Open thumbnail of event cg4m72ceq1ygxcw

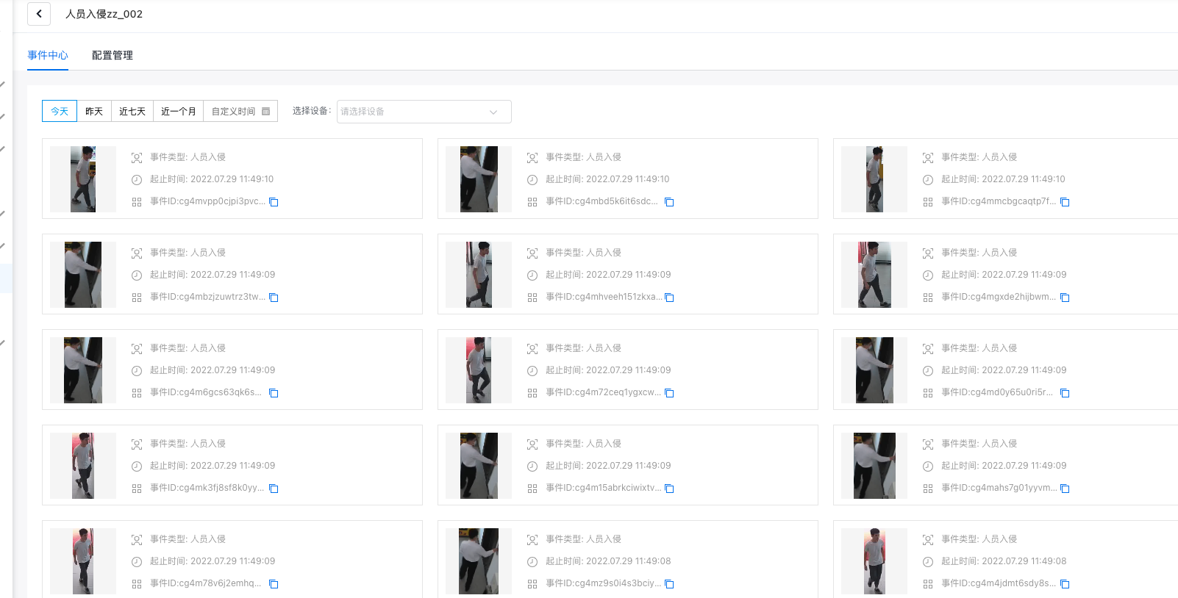point(479,370)
